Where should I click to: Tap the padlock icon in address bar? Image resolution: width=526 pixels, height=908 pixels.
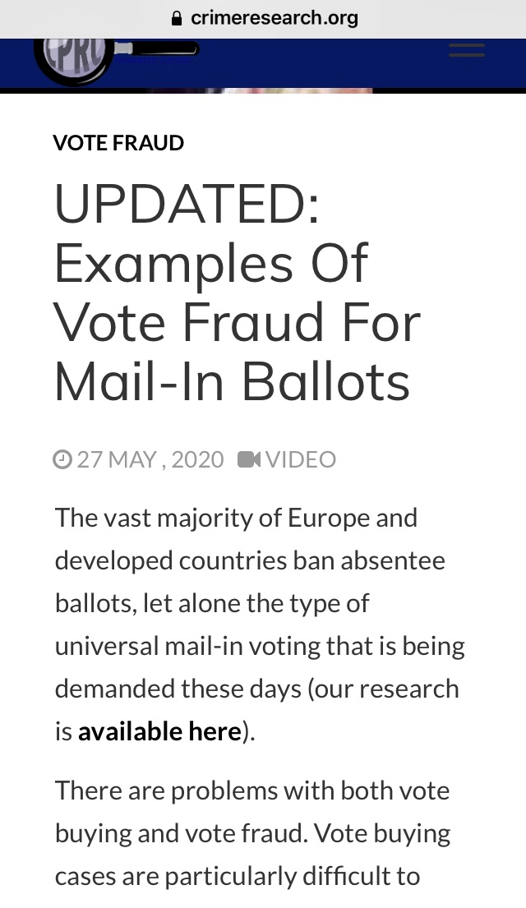[178, 19]
